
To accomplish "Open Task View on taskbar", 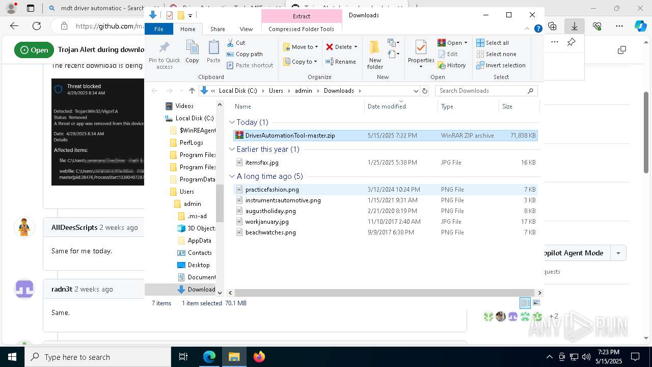I will pyautogui.click(x=183, y=357).
